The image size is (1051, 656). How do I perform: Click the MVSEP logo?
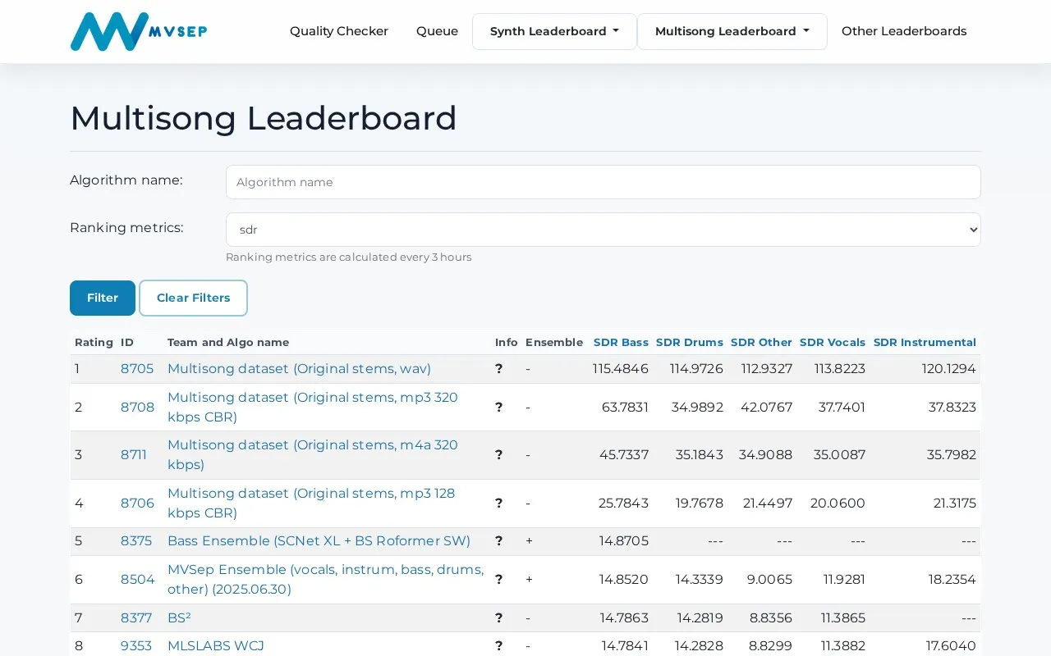pos(139,31)
